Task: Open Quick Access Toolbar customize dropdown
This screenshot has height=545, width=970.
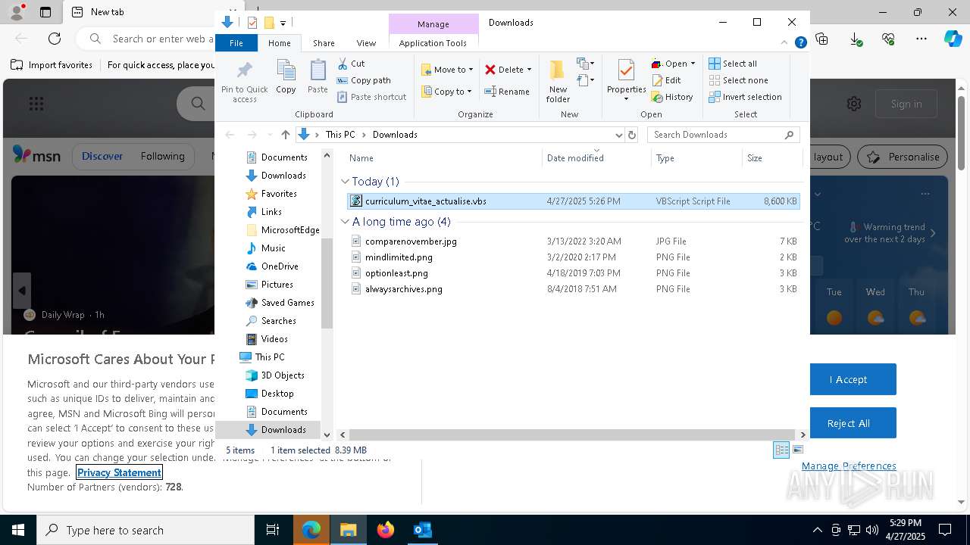Action: [283, 23]
